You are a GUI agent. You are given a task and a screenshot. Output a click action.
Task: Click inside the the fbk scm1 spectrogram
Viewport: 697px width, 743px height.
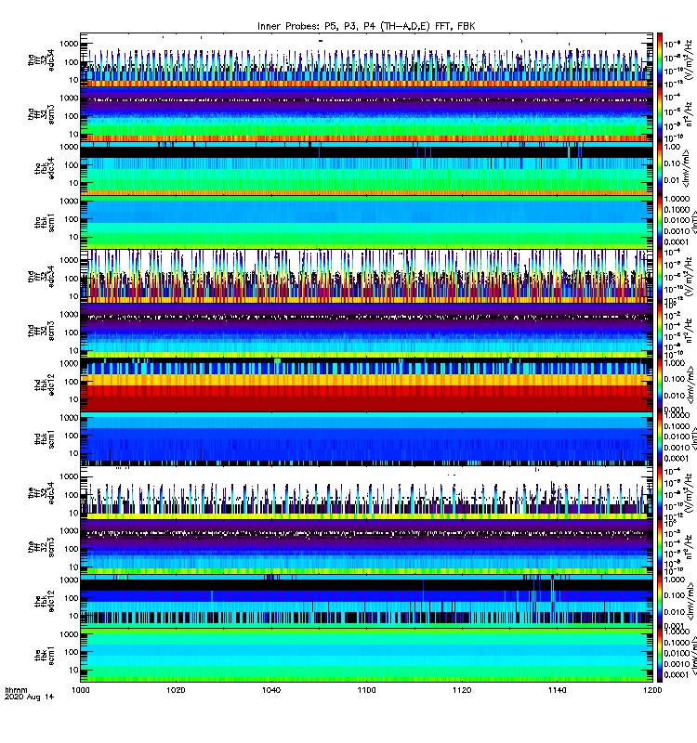(x=366, y=655)
